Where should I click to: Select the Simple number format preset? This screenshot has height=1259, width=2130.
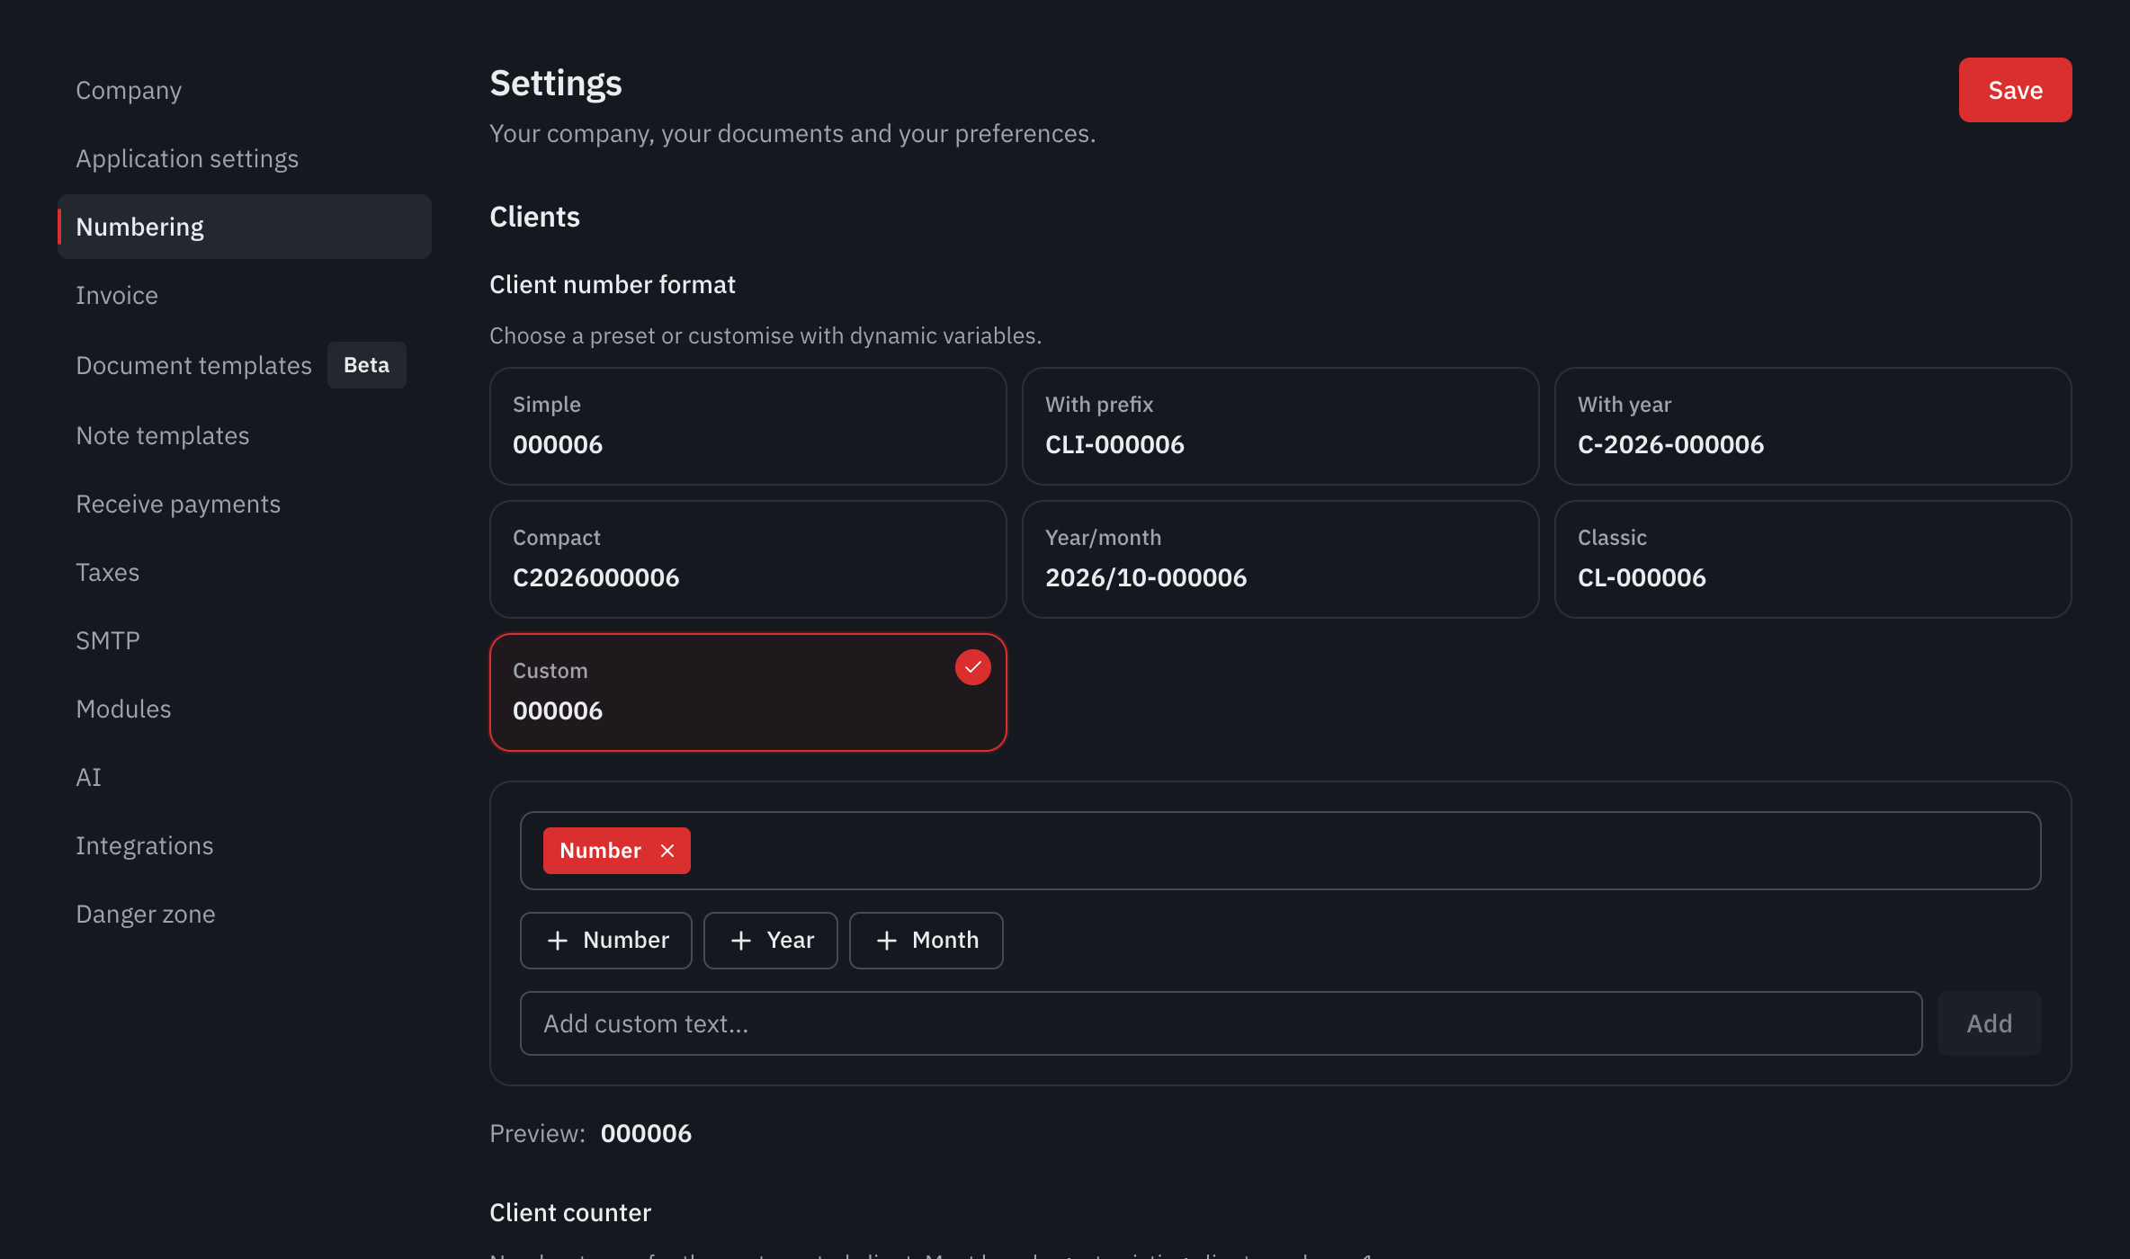748,426
